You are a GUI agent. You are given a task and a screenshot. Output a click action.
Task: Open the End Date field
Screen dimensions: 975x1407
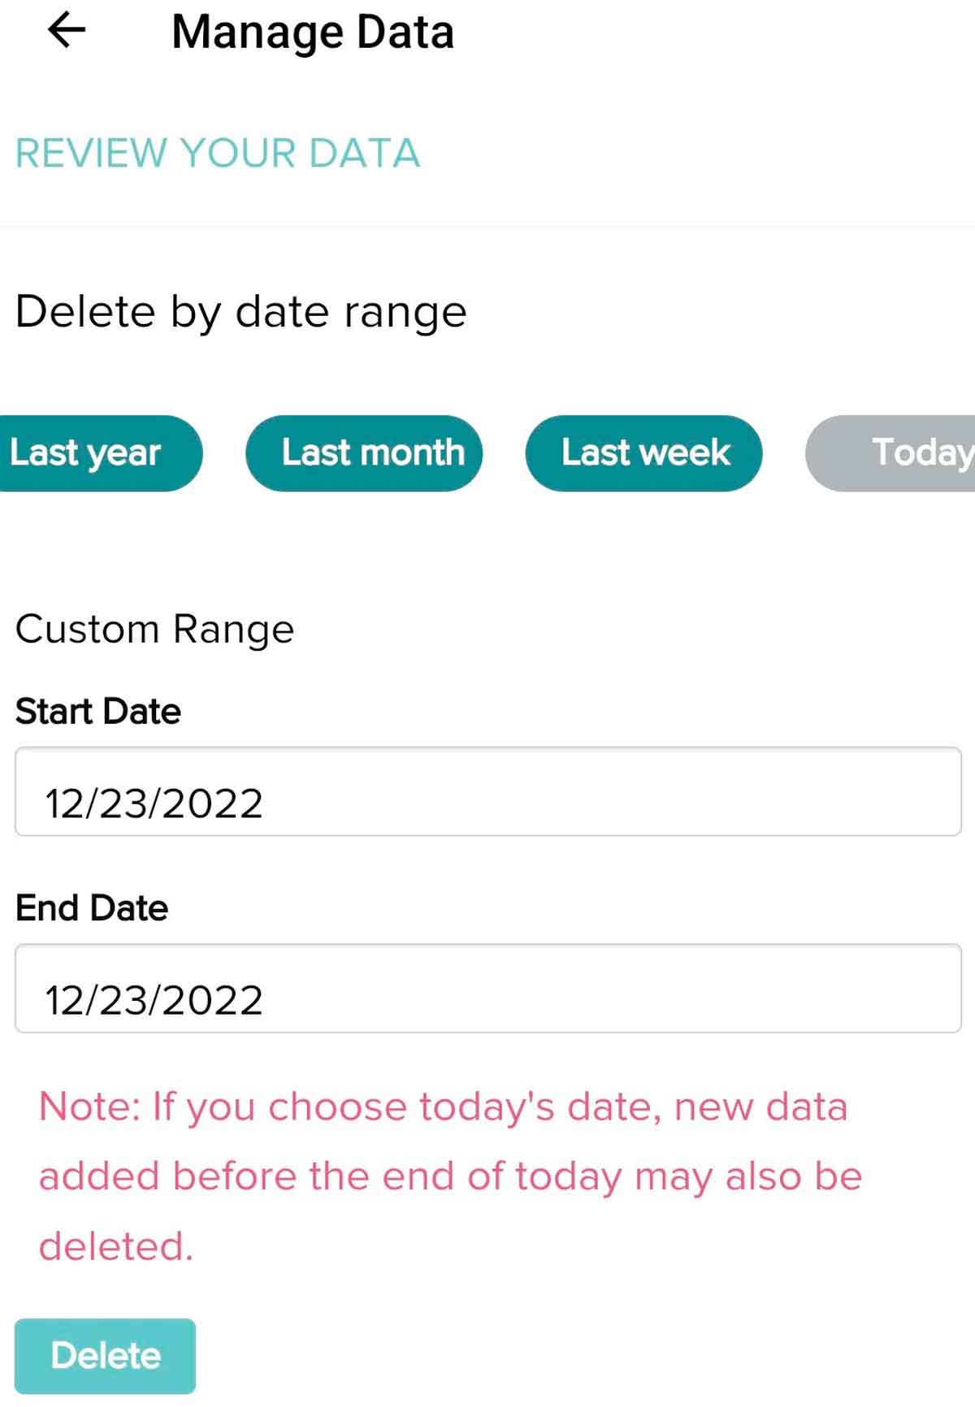click(487, 999)
